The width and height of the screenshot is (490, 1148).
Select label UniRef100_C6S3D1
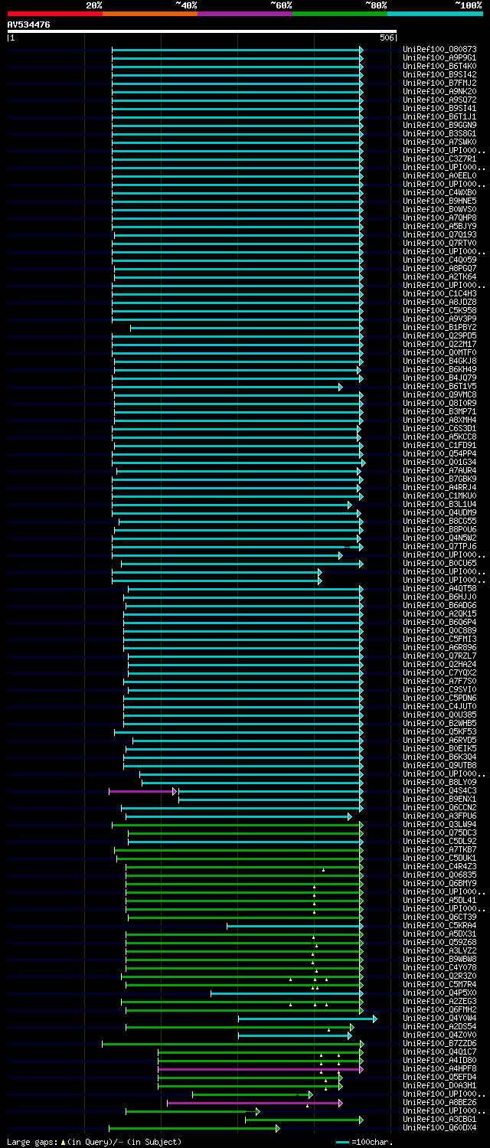coord(439,429)
